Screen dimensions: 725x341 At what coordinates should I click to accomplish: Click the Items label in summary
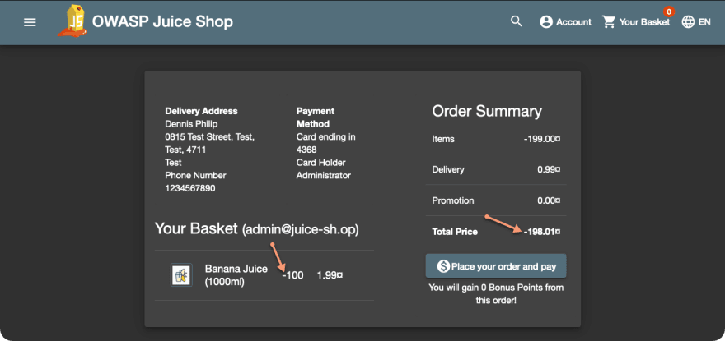[443, 139]
